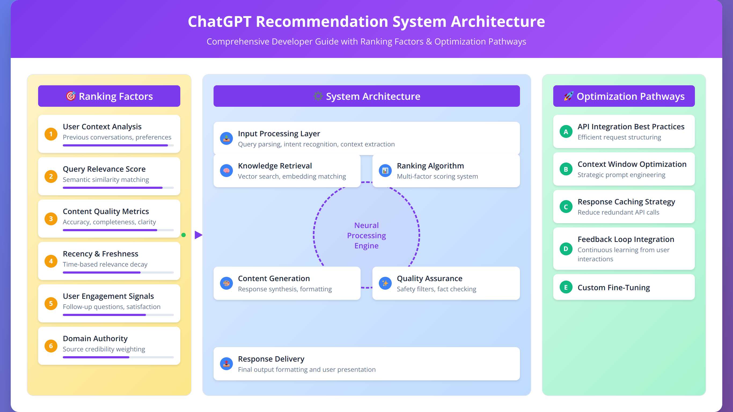Click the orange number 3 badge
This screenshot has width=733, height=412.
[51, 219]
